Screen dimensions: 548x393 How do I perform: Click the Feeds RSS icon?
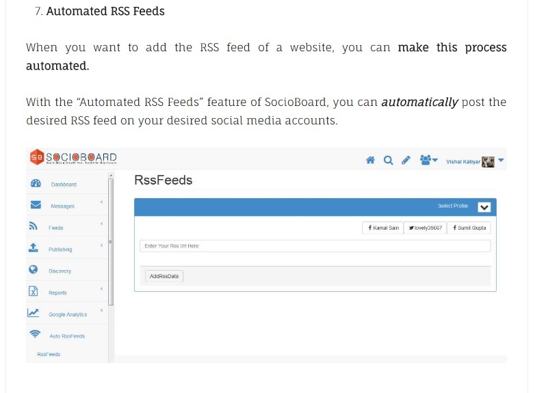(34, 226)
